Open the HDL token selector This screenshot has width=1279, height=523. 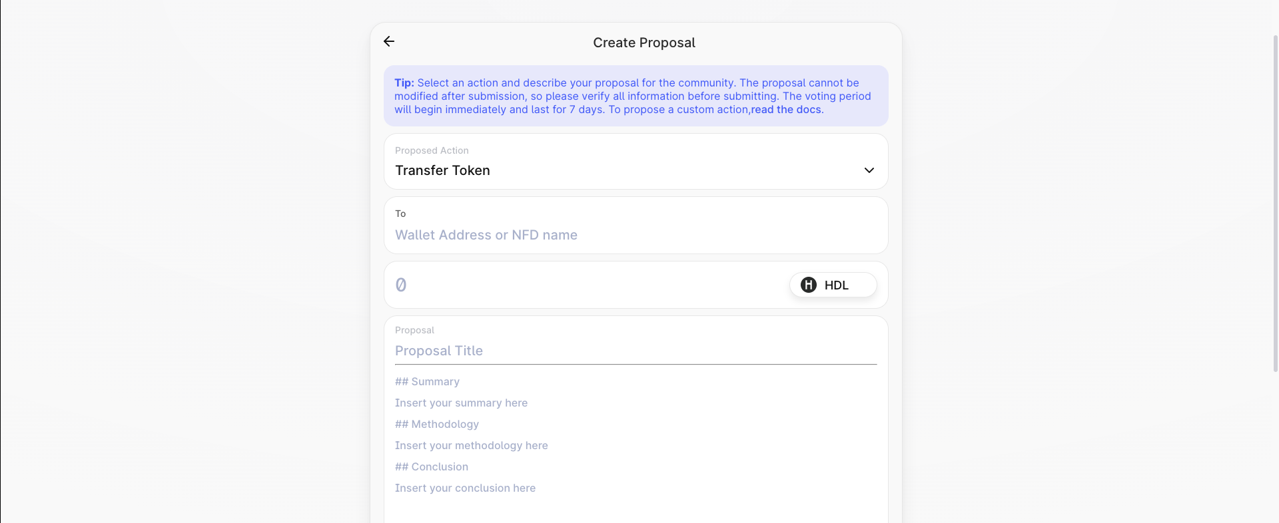833,285
